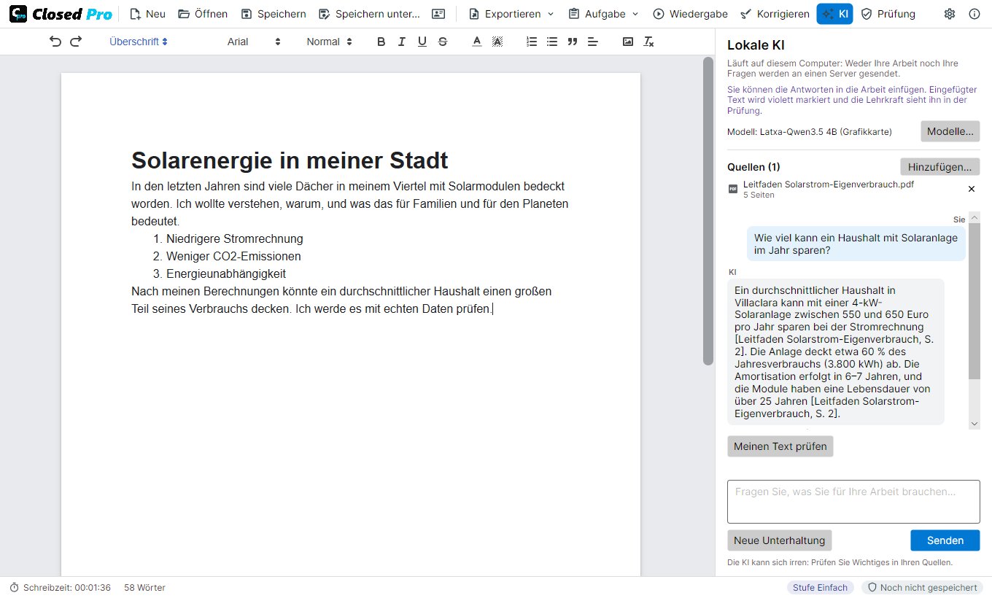The height and width of the screenshot is (598, 992).
Task: Open the info circle icon
Action: (974, 14)
